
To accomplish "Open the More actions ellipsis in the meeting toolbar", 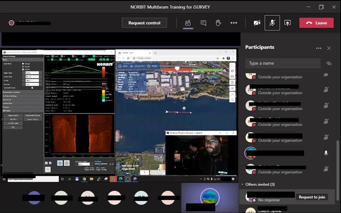I will pyautogui.click(x=233, y=23).
